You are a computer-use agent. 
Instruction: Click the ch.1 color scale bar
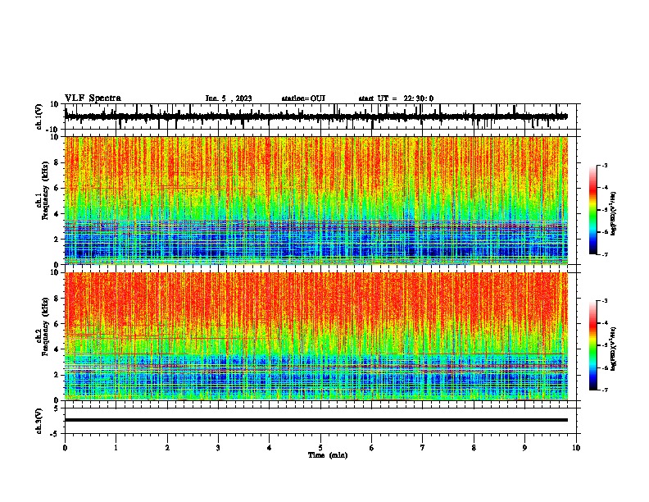(x=592, y=210)
